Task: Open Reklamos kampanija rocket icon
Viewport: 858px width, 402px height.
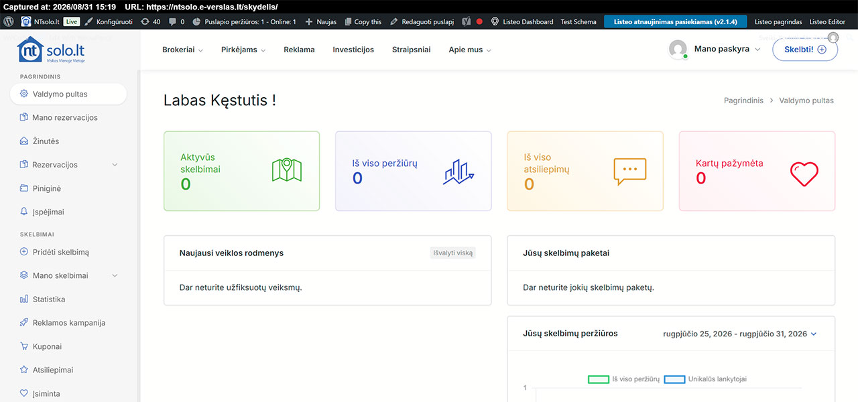Action: click(24, 322)
